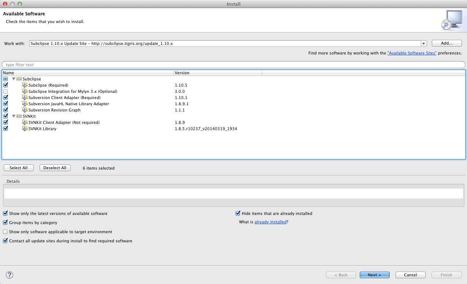Toggle the Subclipse category checkbox
Image resolution: width=467 pixels, height=284 pixels.
coord(5,79)
